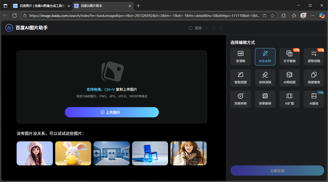Open the 文字替换 text replacement tool
Screen dimensions: 328x182
tap(289, 56)
